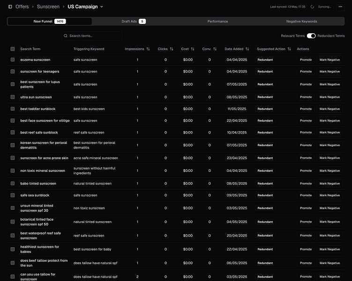
Task: Check best sunscreen for lupus patients row
Action: point(13,84)
